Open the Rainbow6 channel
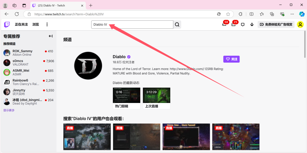This screenshot has width=307, height=153. point(28,82)
